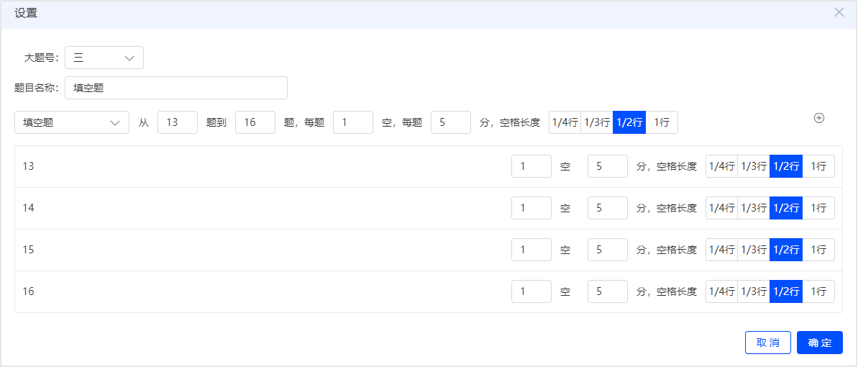Click the ending question number field 16

tap(255, 123)
